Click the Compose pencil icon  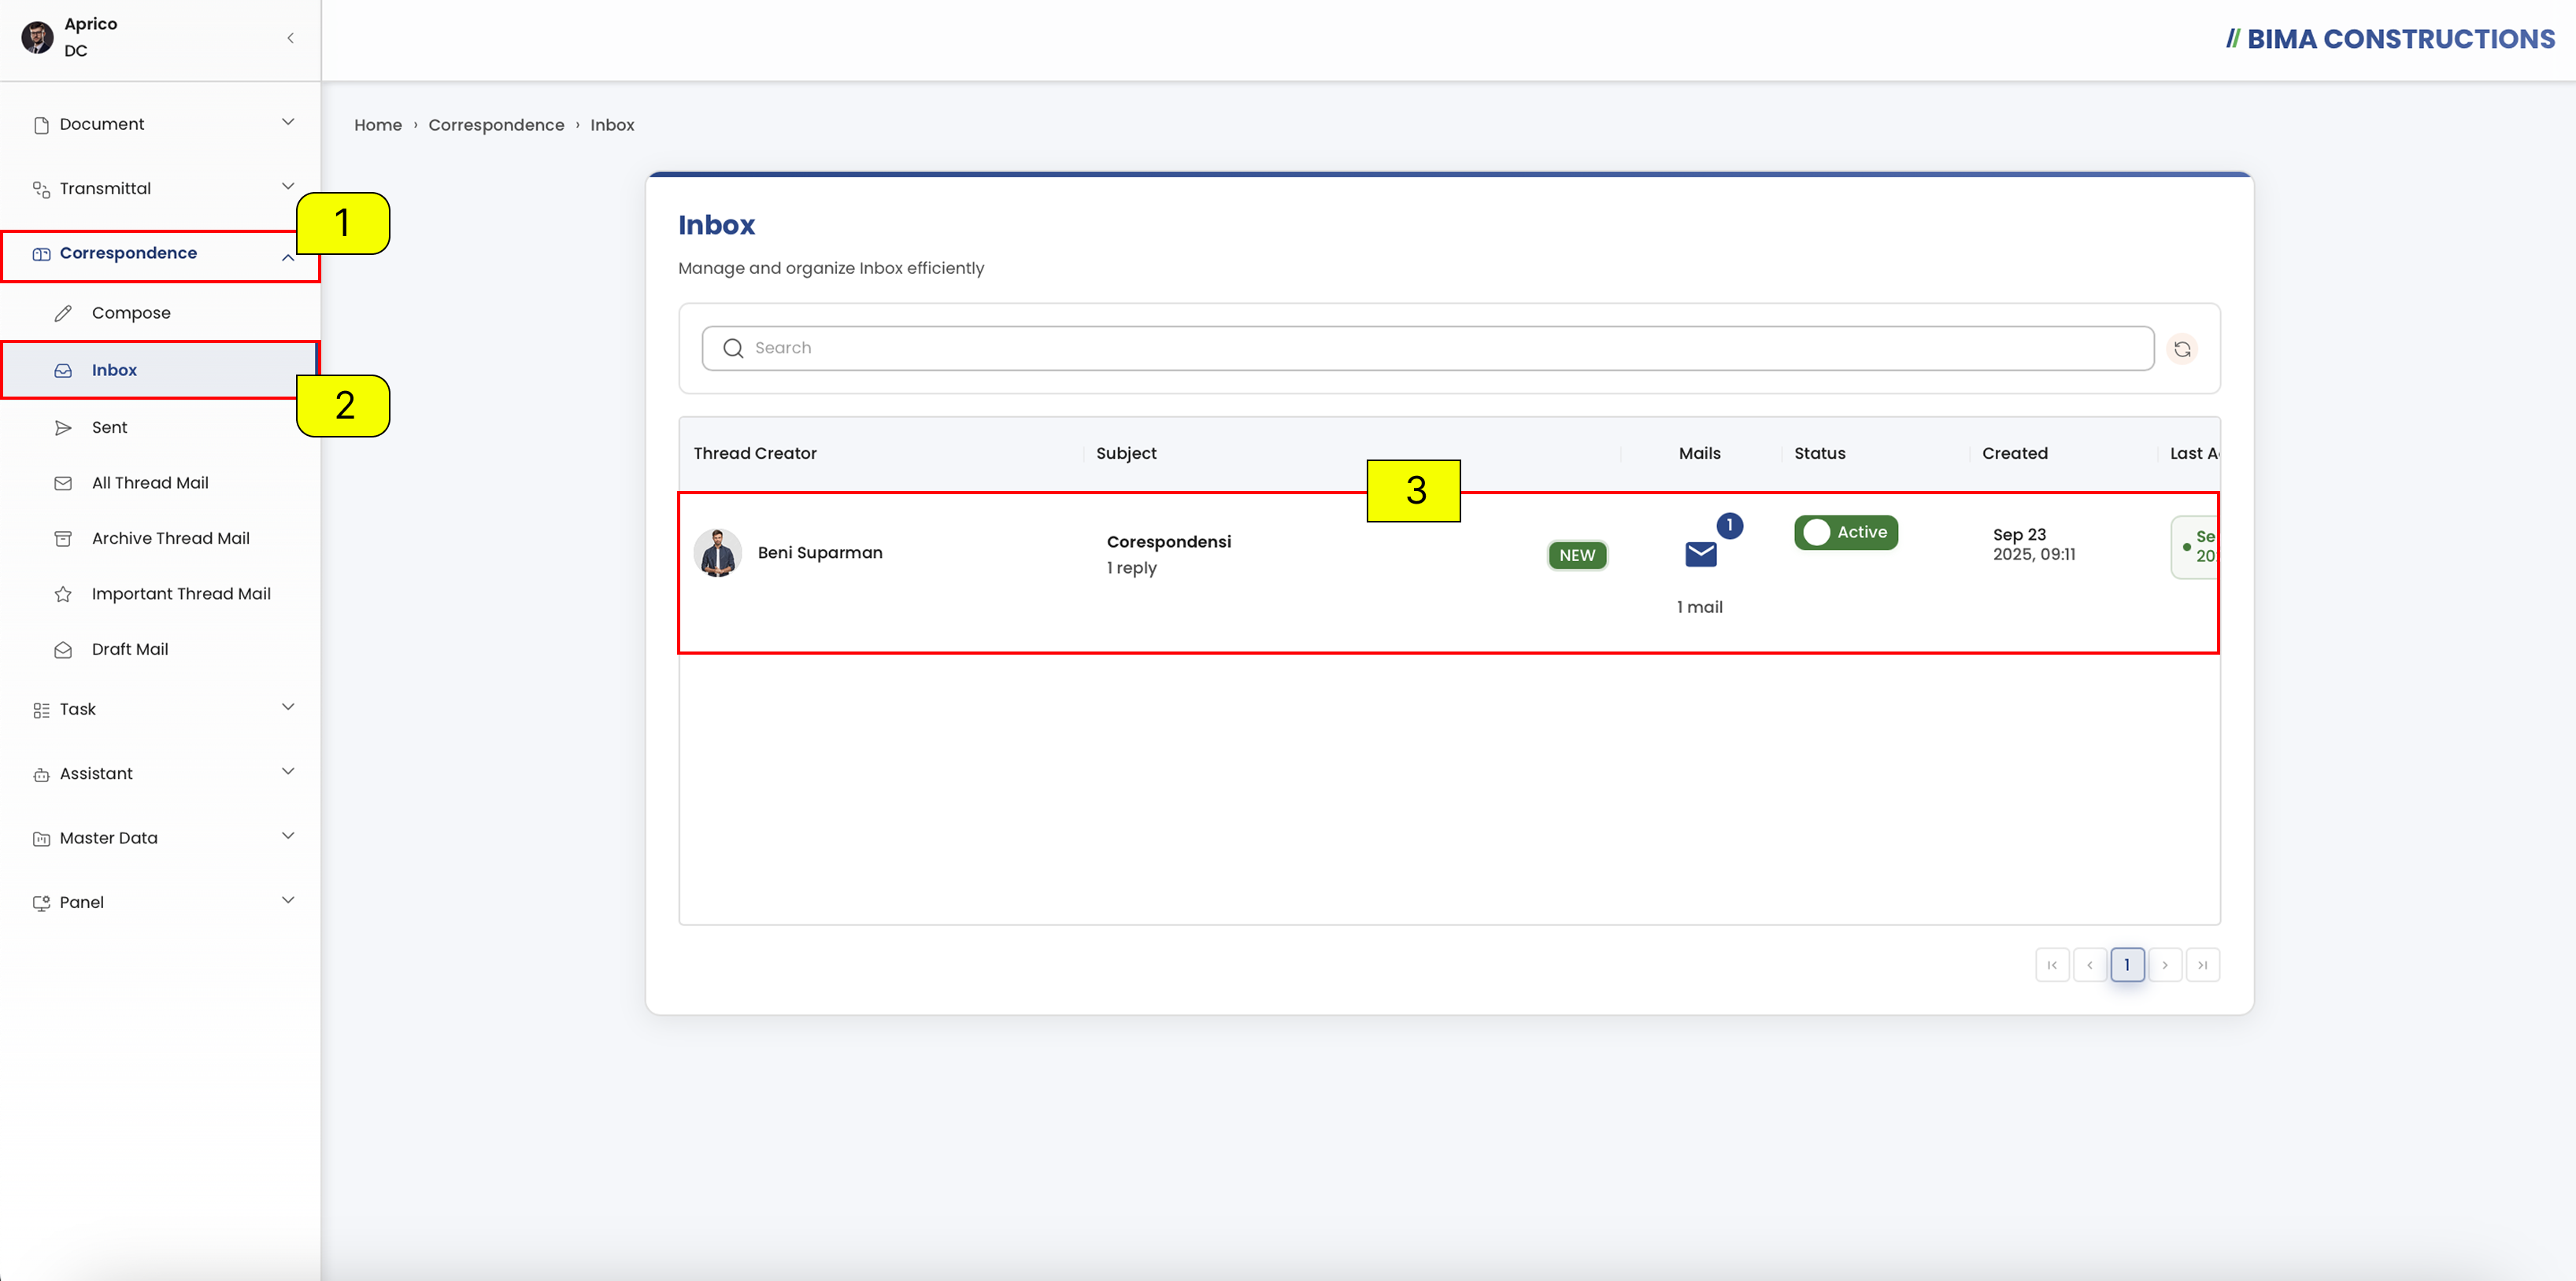(63, 314)
